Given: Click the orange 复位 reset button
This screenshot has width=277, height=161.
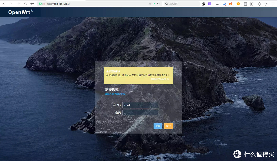Looking at the screenshot, I should click(169, 126).
